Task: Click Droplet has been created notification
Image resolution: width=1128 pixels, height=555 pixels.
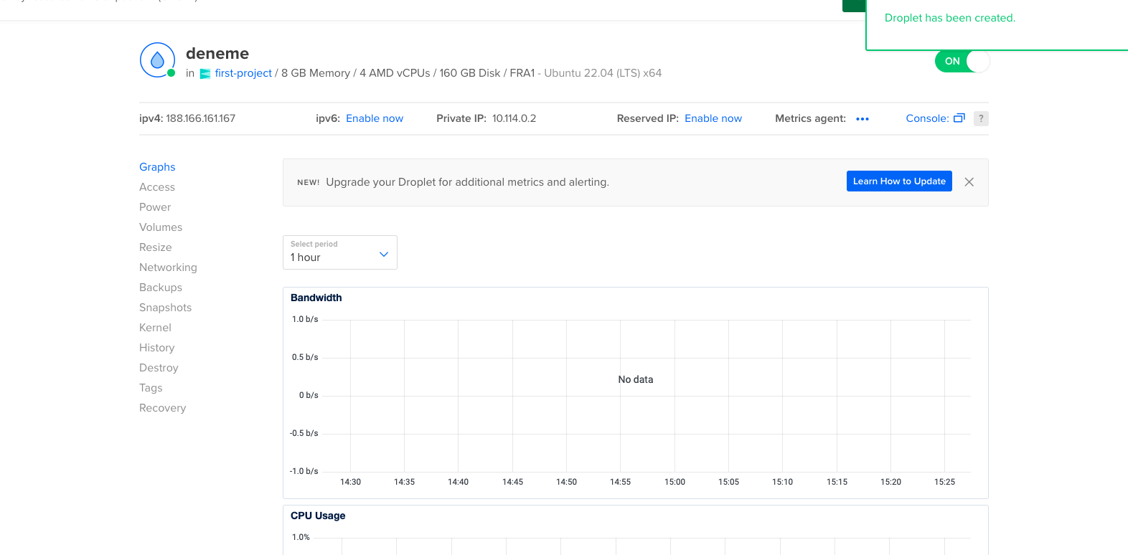Action: point(950,18)
